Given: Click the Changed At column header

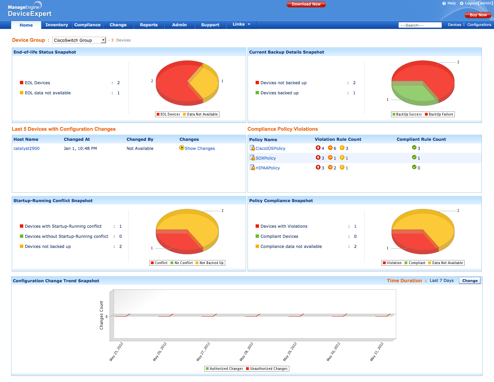Looking at the screenshot, I should [77, 139].
